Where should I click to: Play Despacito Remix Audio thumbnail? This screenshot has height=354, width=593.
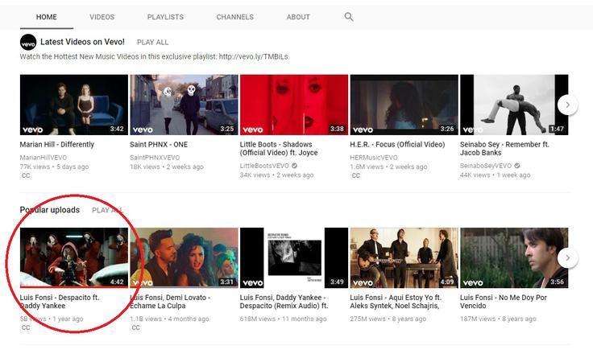[x=294, y=257]
